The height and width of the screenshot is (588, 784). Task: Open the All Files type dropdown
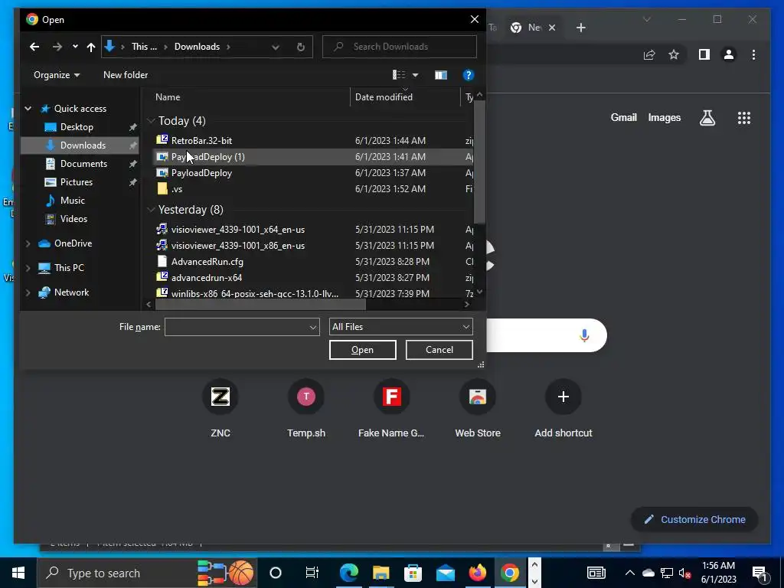coord(400,327)
